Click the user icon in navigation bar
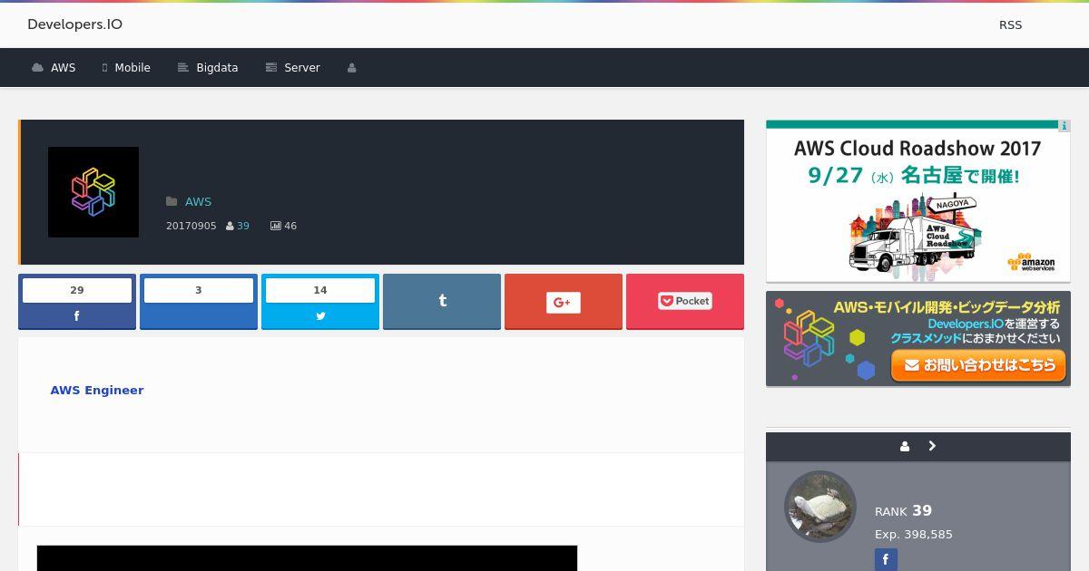Viewport: 1089px width, 571px height. point(352,68)
